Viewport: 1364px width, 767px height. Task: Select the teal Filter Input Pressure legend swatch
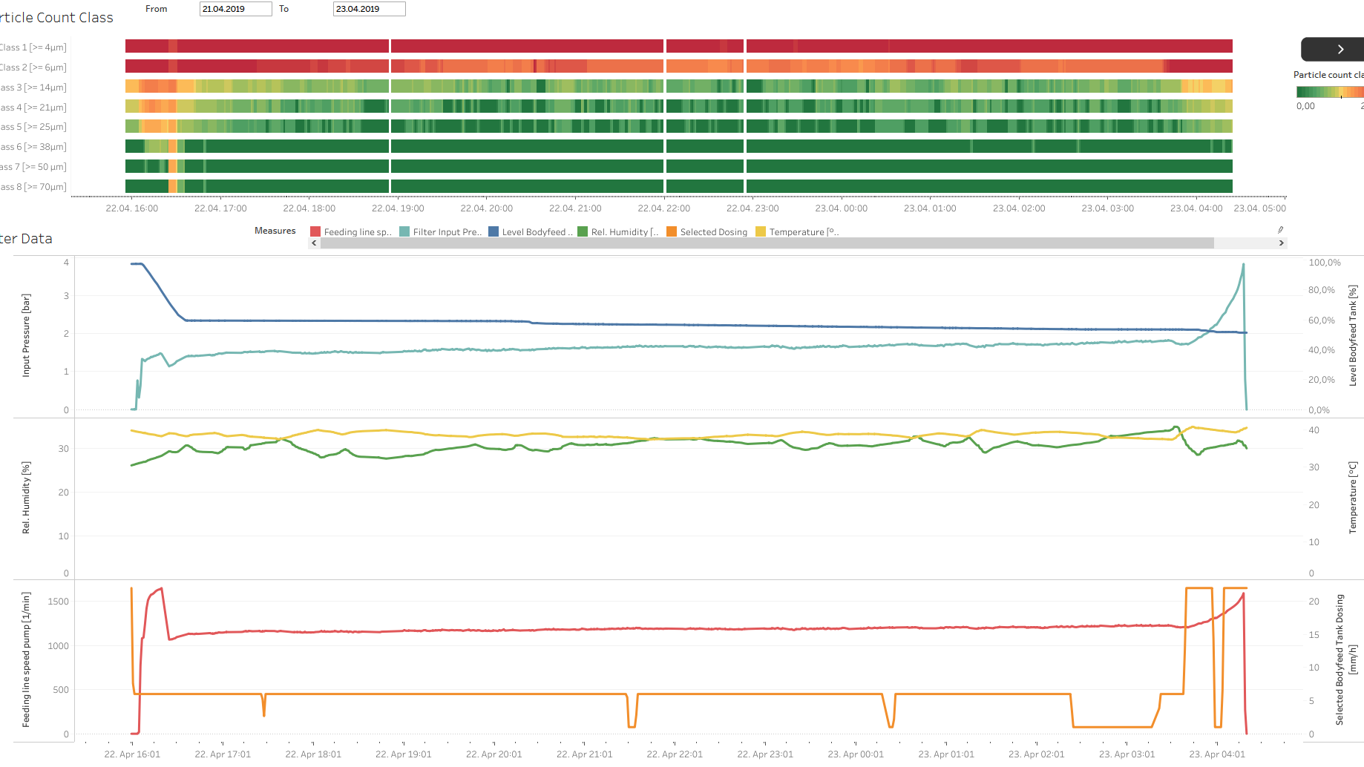404,232
